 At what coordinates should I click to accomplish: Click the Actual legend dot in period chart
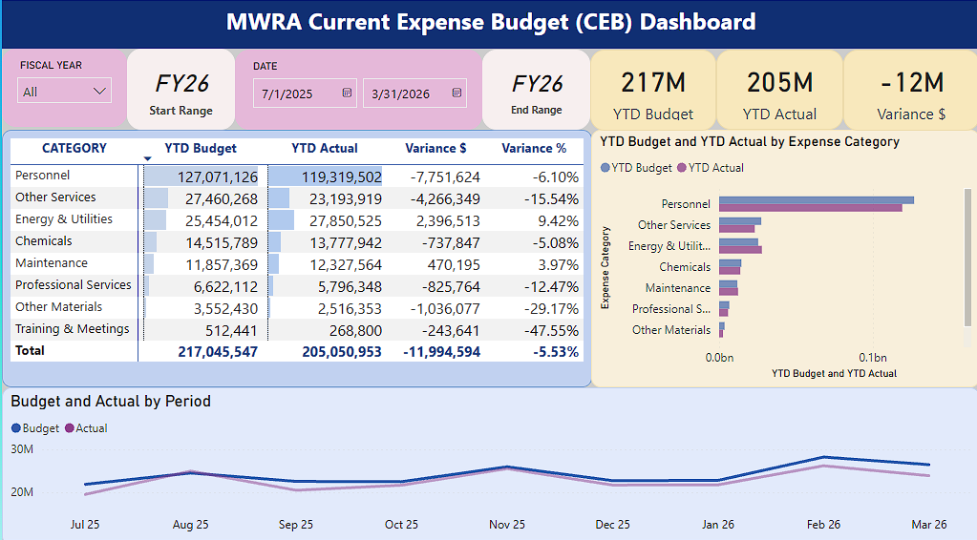coord(70,428)
